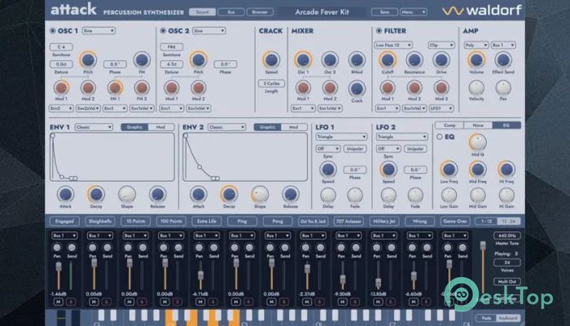570x326 pixels.
Task: Open ENV 1 Classic mode dropdown
Action: [x=94, y=127]
